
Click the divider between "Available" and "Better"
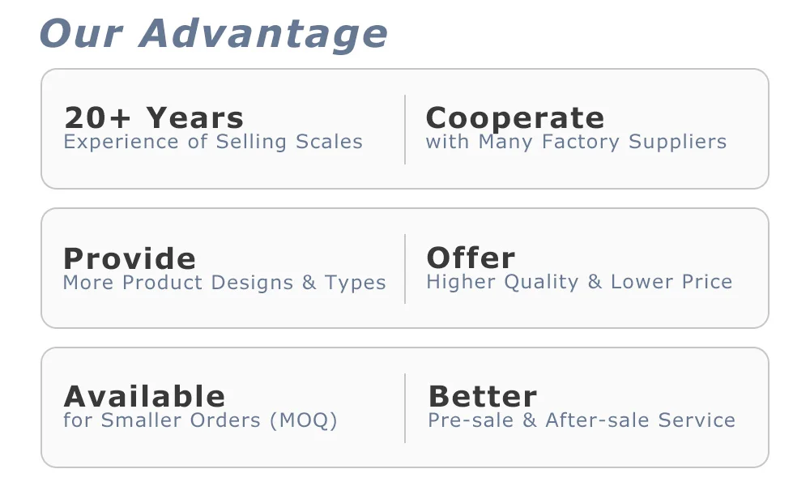point(405,408)
